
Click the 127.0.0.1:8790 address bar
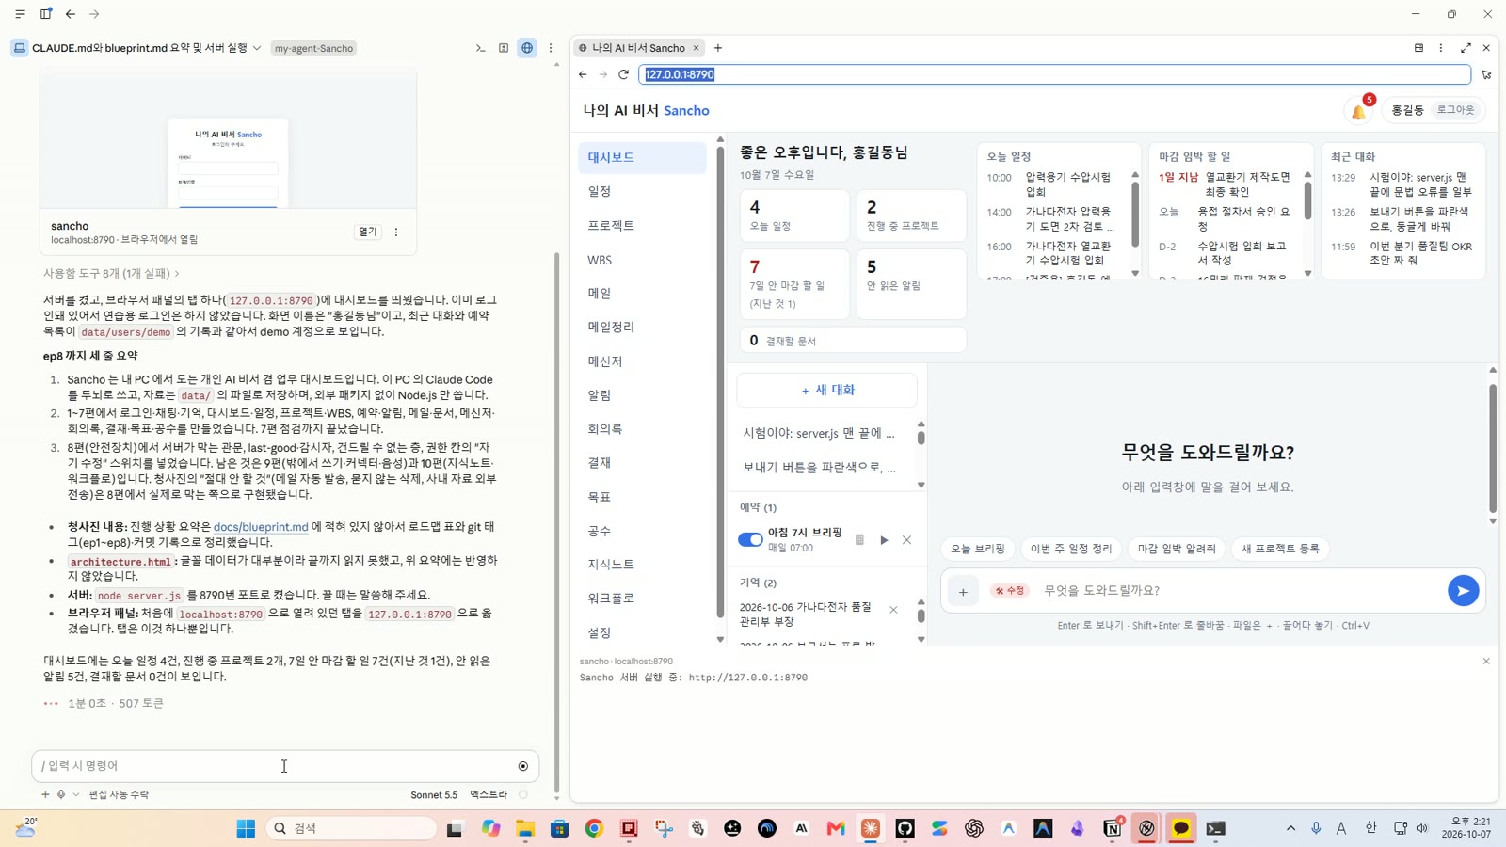point(1054,74)
